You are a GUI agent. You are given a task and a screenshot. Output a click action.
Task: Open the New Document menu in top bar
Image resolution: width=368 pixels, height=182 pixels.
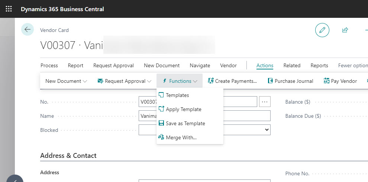click(162, 65)
